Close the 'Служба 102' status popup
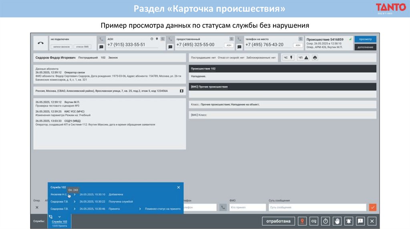 pos(178,188)
